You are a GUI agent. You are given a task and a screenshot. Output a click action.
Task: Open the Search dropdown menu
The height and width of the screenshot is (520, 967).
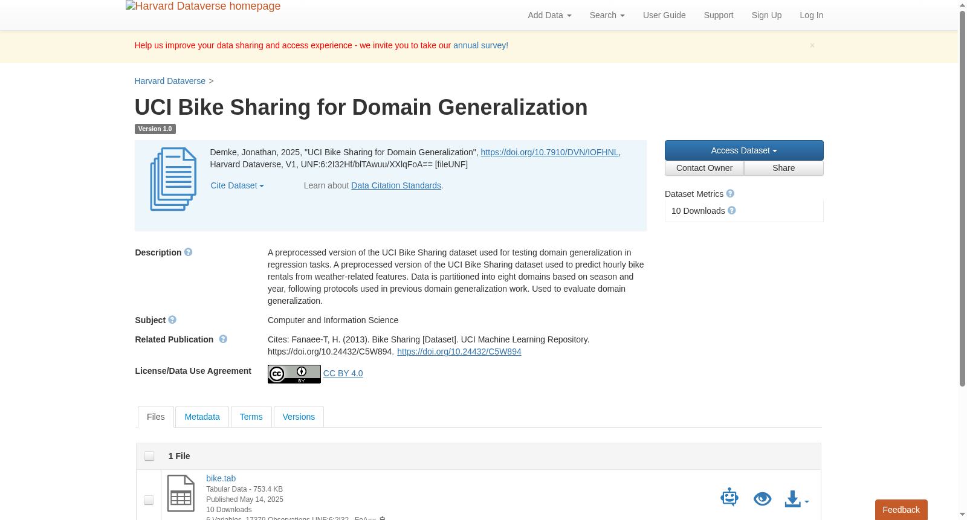[607, 15]
